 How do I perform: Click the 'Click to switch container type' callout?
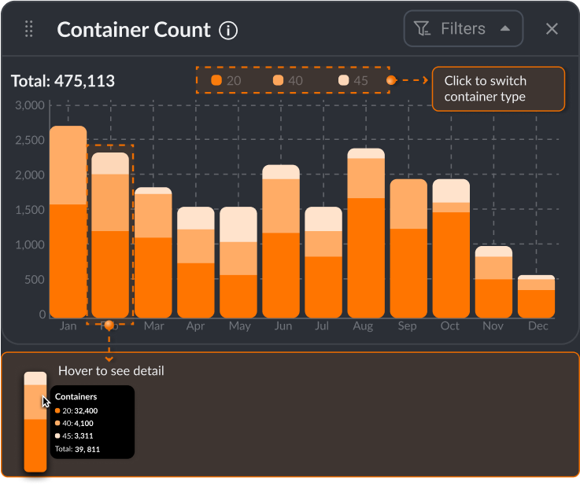(x=497, y=88)
